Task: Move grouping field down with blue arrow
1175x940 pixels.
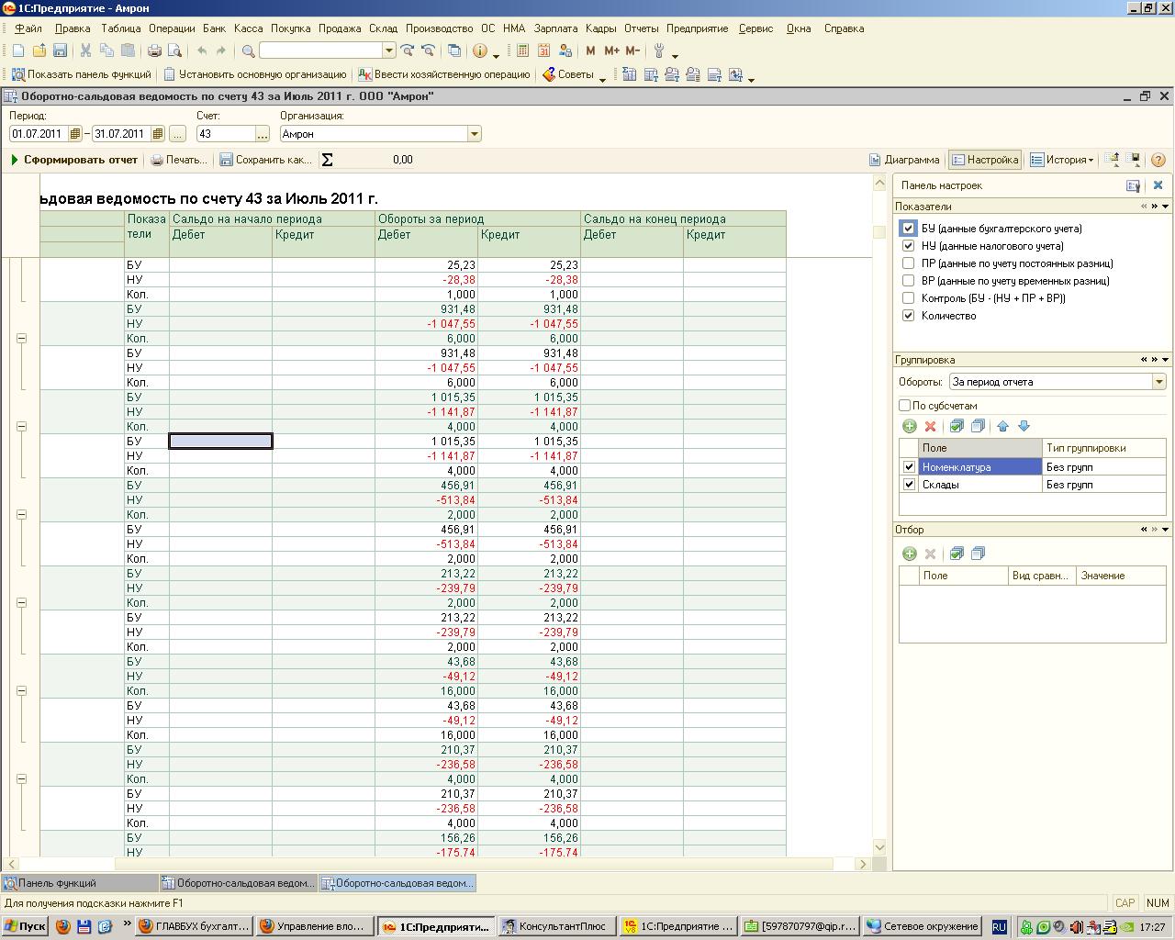Action: (1024, 426)
